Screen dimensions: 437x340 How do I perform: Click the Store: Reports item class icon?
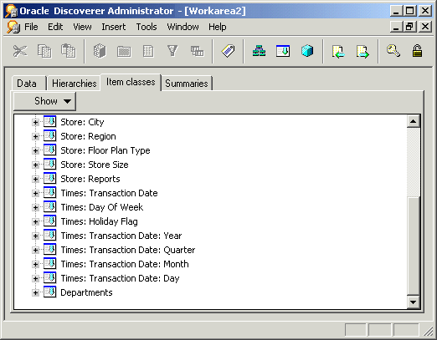49,179
